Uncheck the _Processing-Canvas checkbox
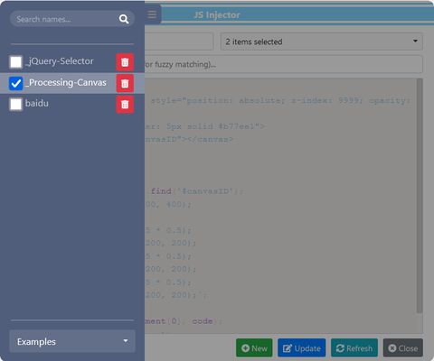 [x=16, y=83]
